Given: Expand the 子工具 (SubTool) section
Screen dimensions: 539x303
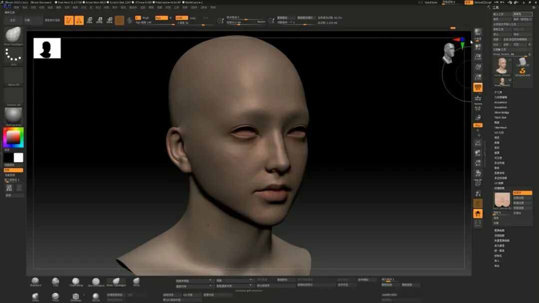Looking at the screenshot, I should 498,92.
